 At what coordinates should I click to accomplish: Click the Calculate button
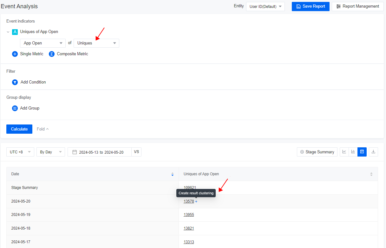19,129
